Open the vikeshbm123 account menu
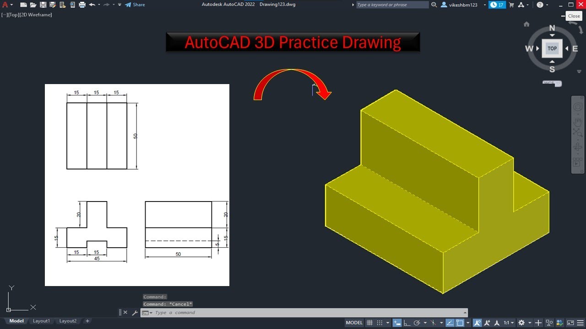 [x=463, y=5]
